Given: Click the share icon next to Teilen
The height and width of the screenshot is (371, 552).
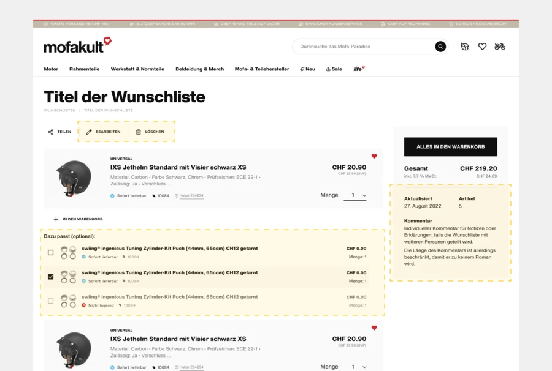Looking at the screenshot, I should click(50, 132).
